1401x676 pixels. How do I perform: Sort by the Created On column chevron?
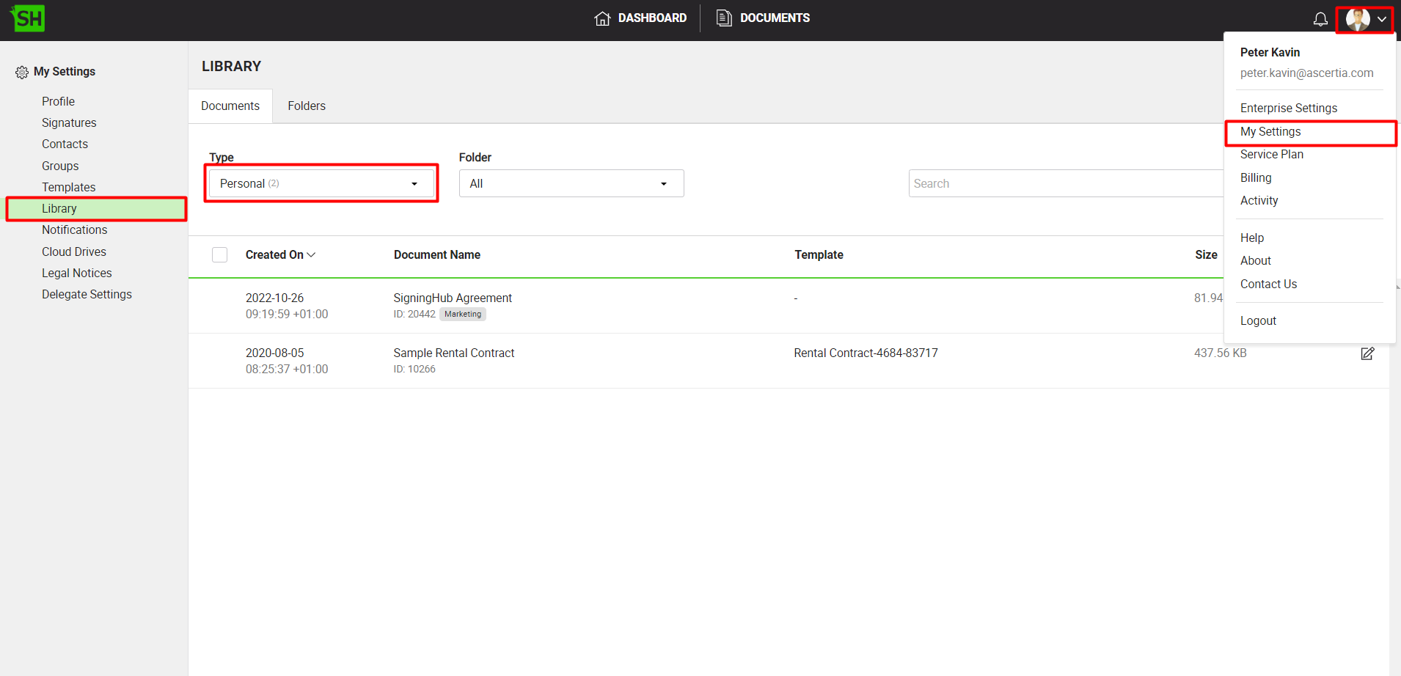pos(312,255)
